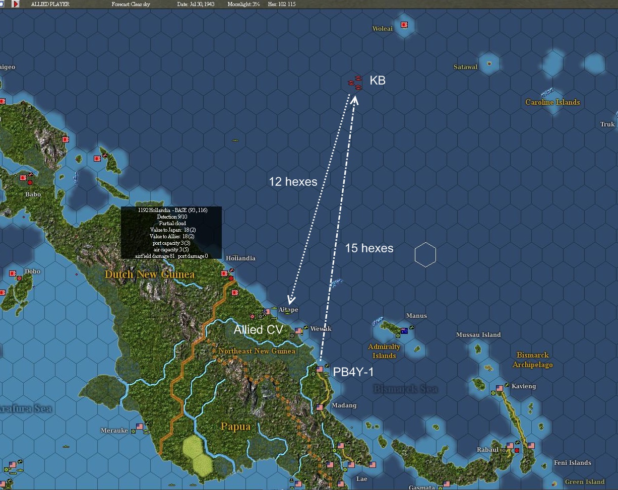Select the Australian flag base on Manus
This screenshot has width=618, height=490.
pyautogui.click(x=404, y=331)
